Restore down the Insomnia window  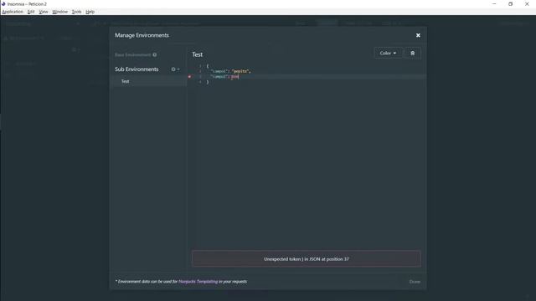coord(510,3)
